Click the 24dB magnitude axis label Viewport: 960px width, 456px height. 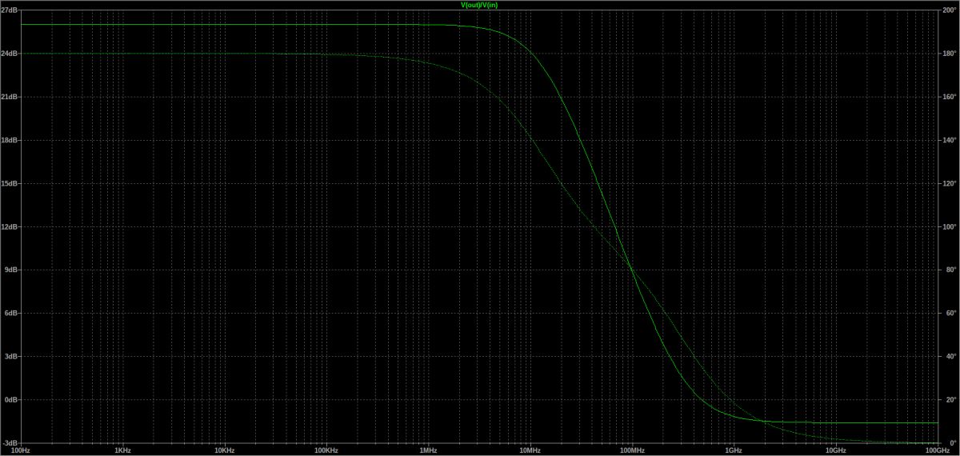coord(9,54)
